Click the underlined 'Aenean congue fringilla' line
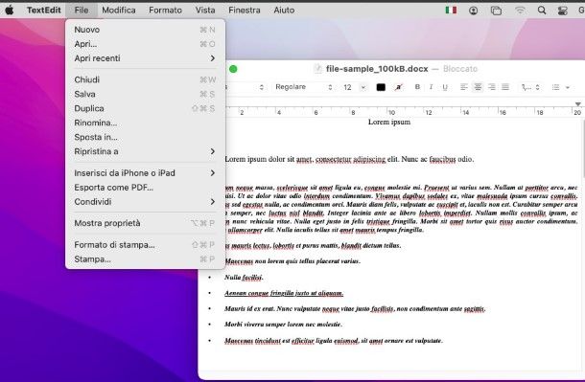 [284, 293]
